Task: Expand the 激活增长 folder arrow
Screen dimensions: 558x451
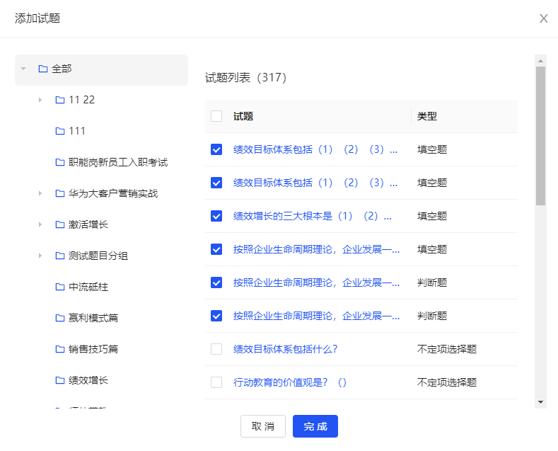Action: pos(40,224)
